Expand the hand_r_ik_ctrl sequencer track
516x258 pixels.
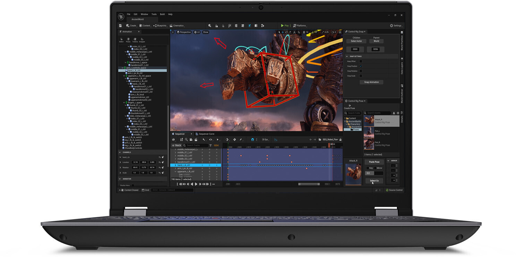tap(175, 165)
